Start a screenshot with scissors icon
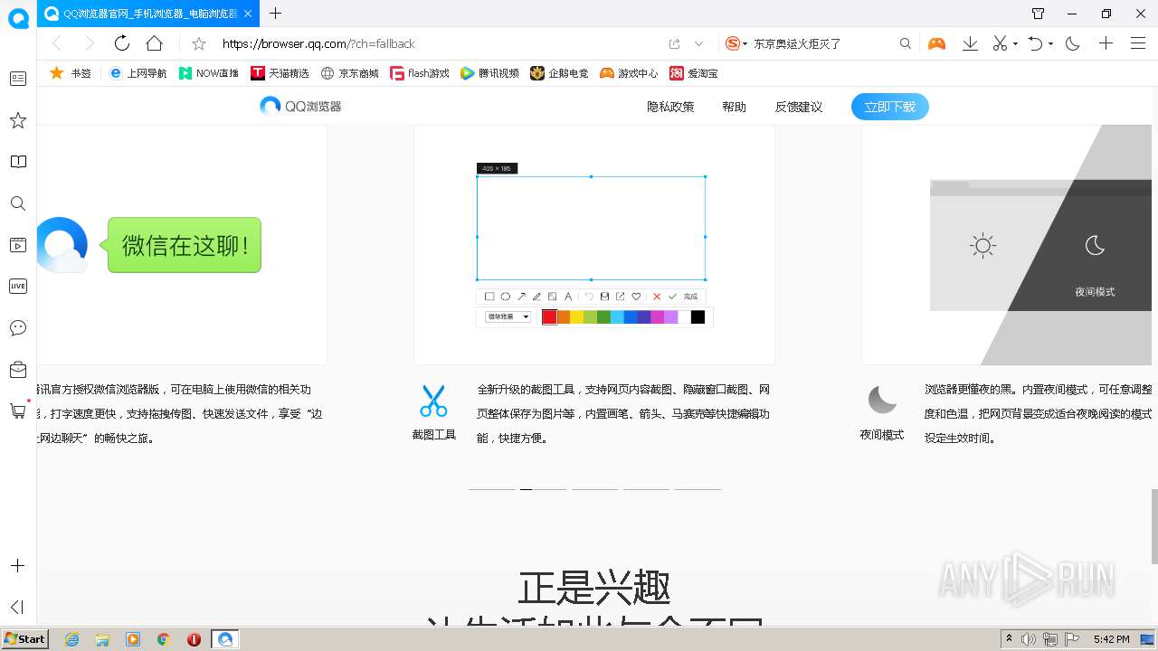This screenshot has height=651, width=1158. pos(1000,43)
